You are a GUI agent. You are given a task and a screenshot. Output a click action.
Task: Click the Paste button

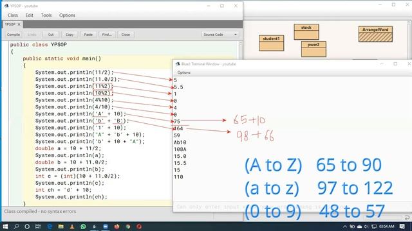88,35
